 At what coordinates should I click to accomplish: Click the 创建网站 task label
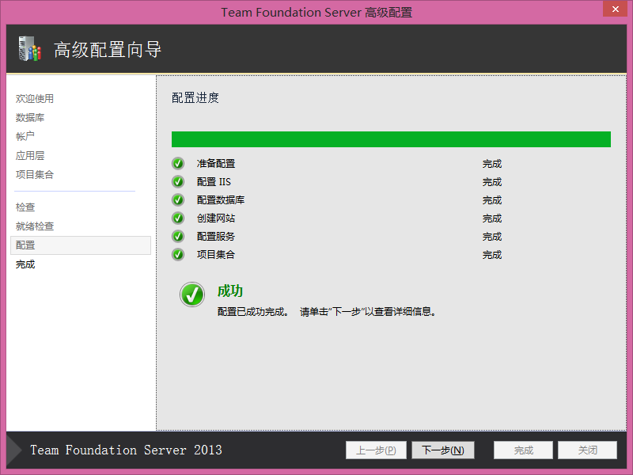[x=216, y=218]
